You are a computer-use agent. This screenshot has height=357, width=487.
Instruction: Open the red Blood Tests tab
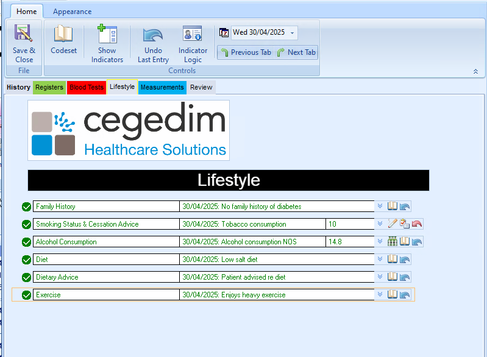coord(87,87)
